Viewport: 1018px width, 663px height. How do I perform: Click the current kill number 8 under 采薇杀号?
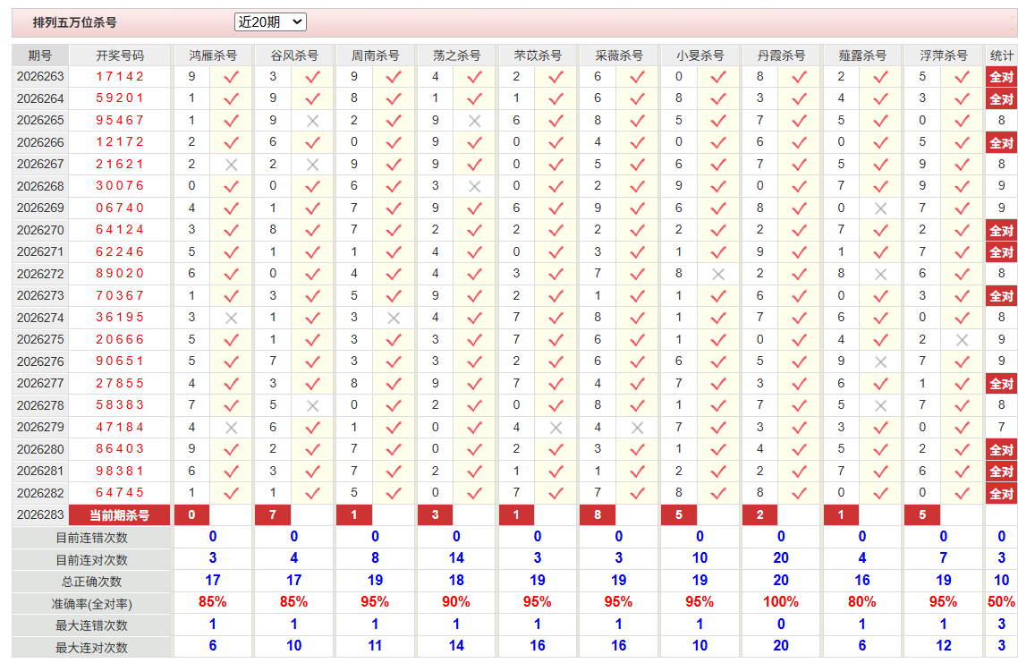click(x=598, y=515)
